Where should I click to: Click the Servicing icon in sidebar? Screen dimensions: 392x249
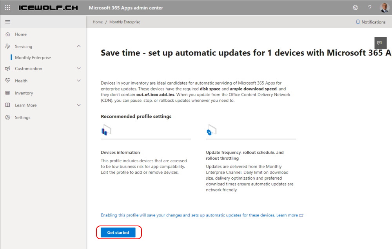(8, 46)
